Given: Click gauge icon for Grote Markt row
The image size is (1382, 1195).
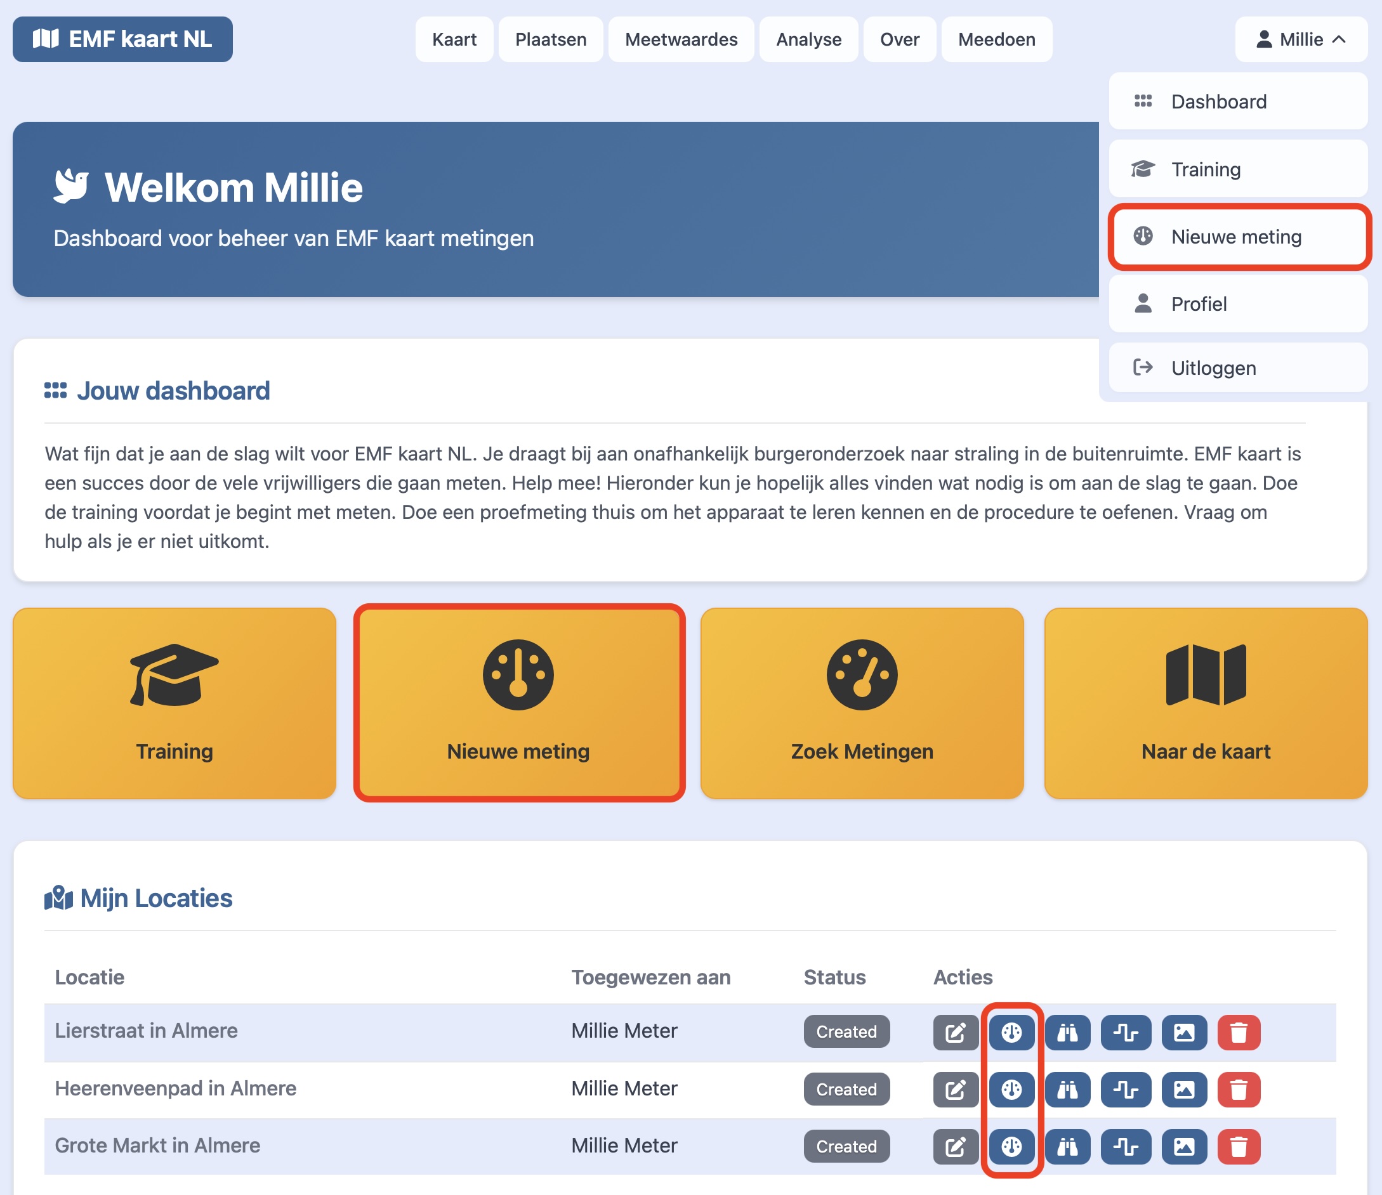Looking at the screenshot, I should 1011,1146.
